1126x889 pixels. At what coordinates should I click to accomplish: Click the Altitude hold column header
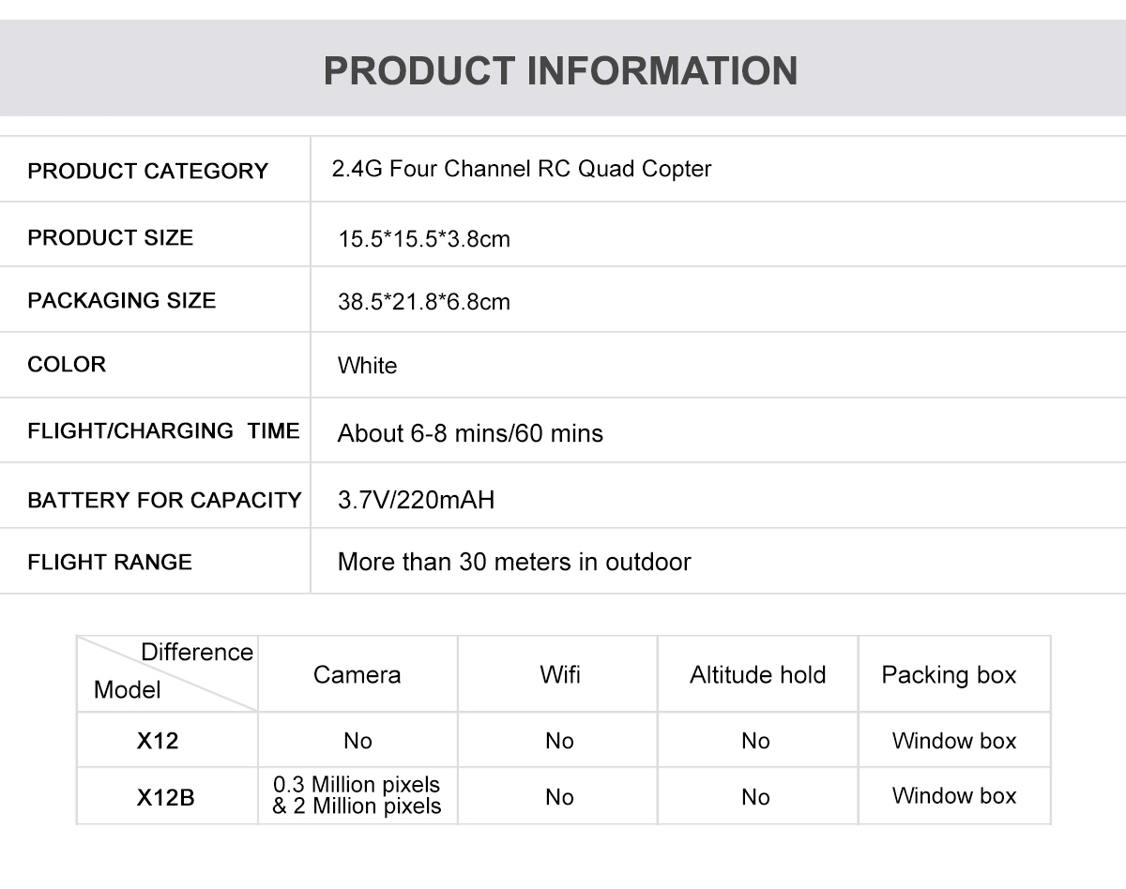coord(758,674)
